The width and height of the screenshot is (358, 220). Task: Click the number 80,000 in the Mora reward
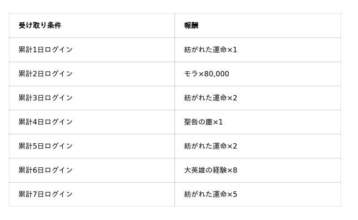[x=217, y=74]
